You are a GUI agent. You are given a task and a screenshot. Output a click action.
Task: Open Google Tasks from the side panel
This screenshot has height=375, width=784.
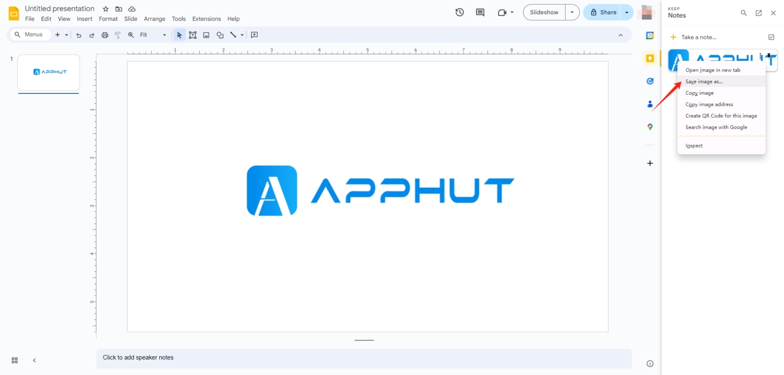[649, 81]
